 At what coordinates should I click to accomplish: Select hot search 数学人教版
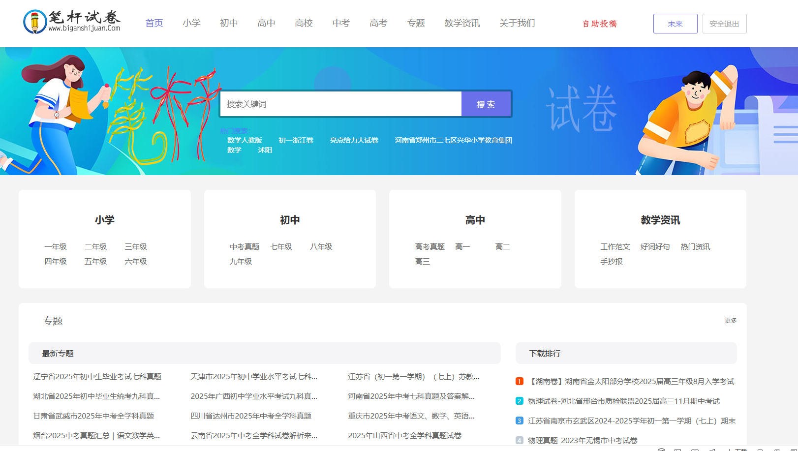pos(245,140)
